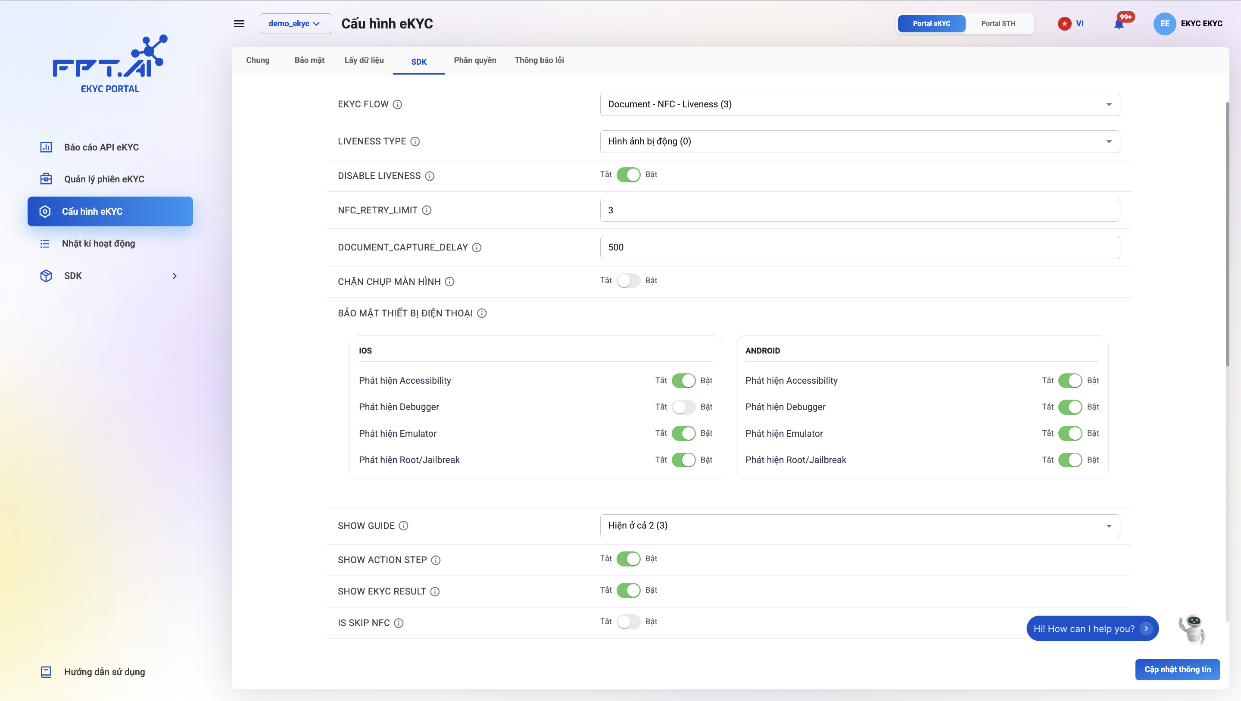
Task: Click the EE user avatar
Action: coord(1164,24)
